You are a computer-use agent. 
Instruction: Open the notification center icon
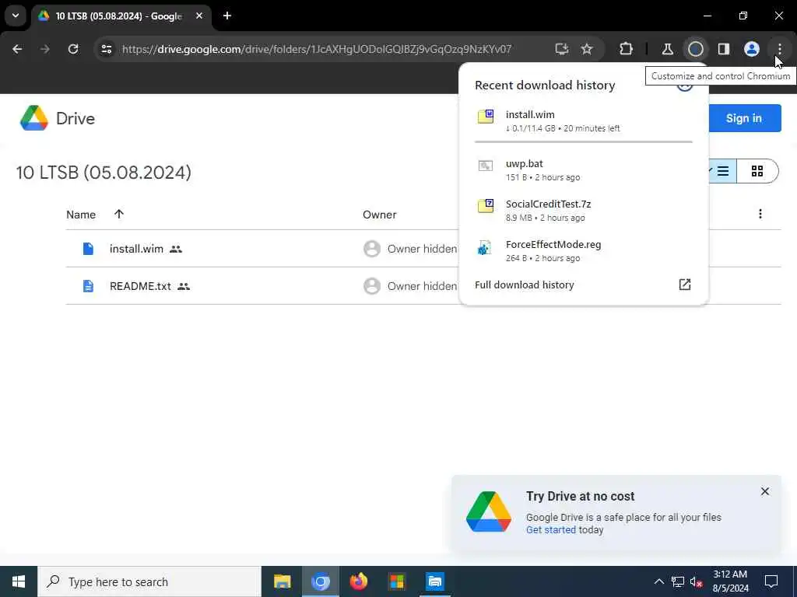coord(771,581)
